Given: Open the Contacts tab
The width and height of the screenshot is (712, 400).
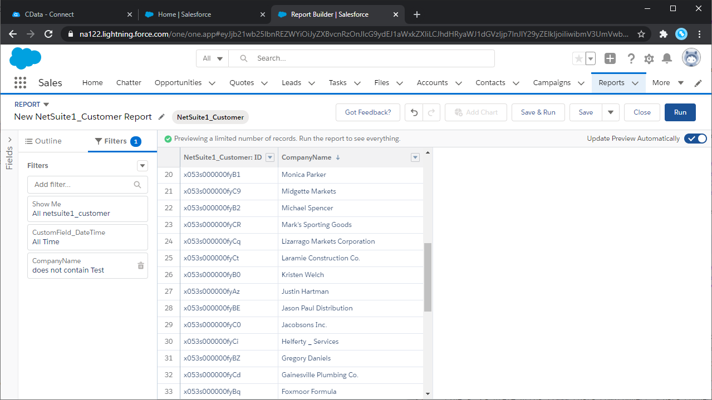Looking at the screenshot, I should [490, 83].
